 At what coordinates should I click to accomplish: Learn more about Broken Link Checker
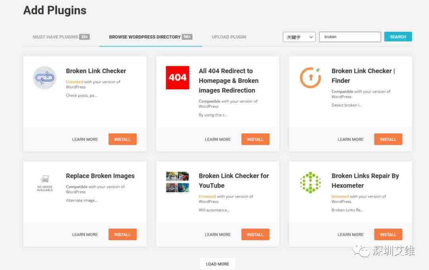(x=85, y=139)
